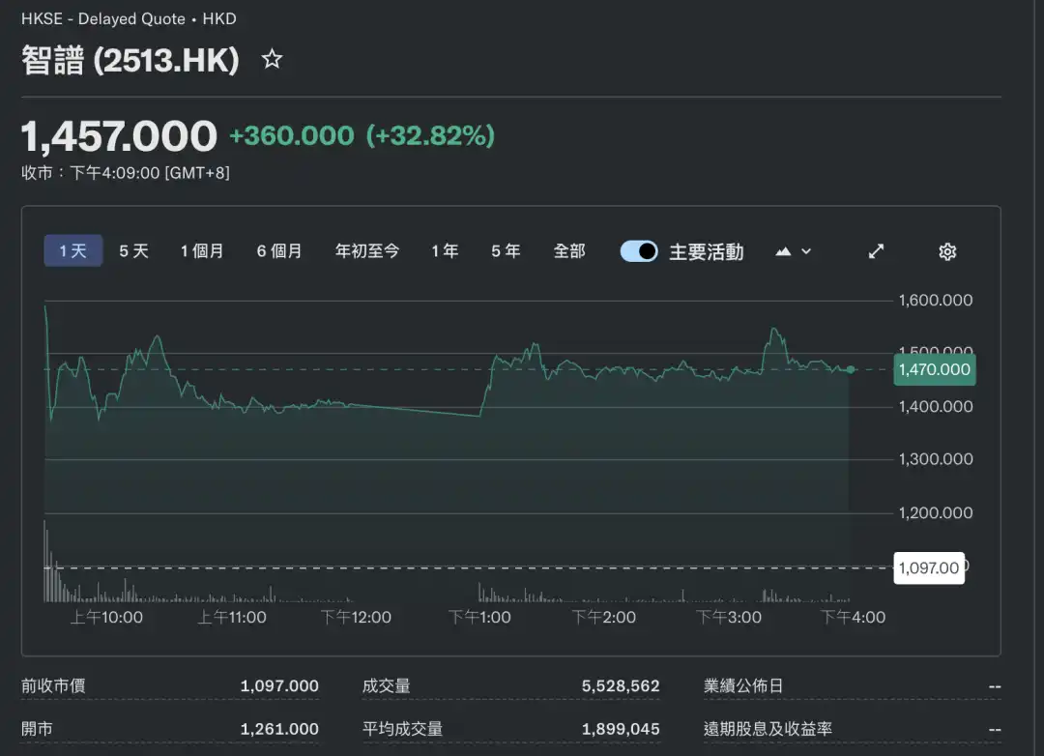Click the 前收市價 label
This screenshot has height=756, width=1044.
click(53, 685)
